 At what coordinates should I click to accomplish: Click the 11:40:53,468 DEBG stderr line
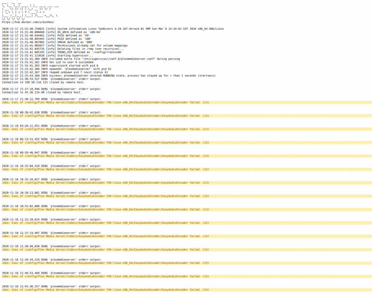[x=51, y=273]
